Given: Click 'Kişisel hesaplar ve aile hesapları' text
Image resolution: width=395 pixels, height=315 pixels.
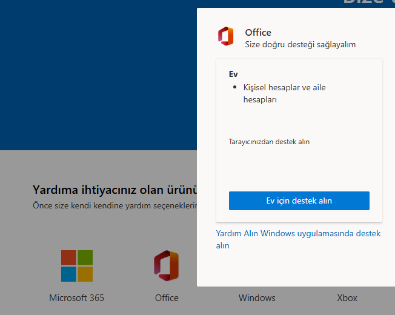Looking at the screenshot, I should coord(284,93).
